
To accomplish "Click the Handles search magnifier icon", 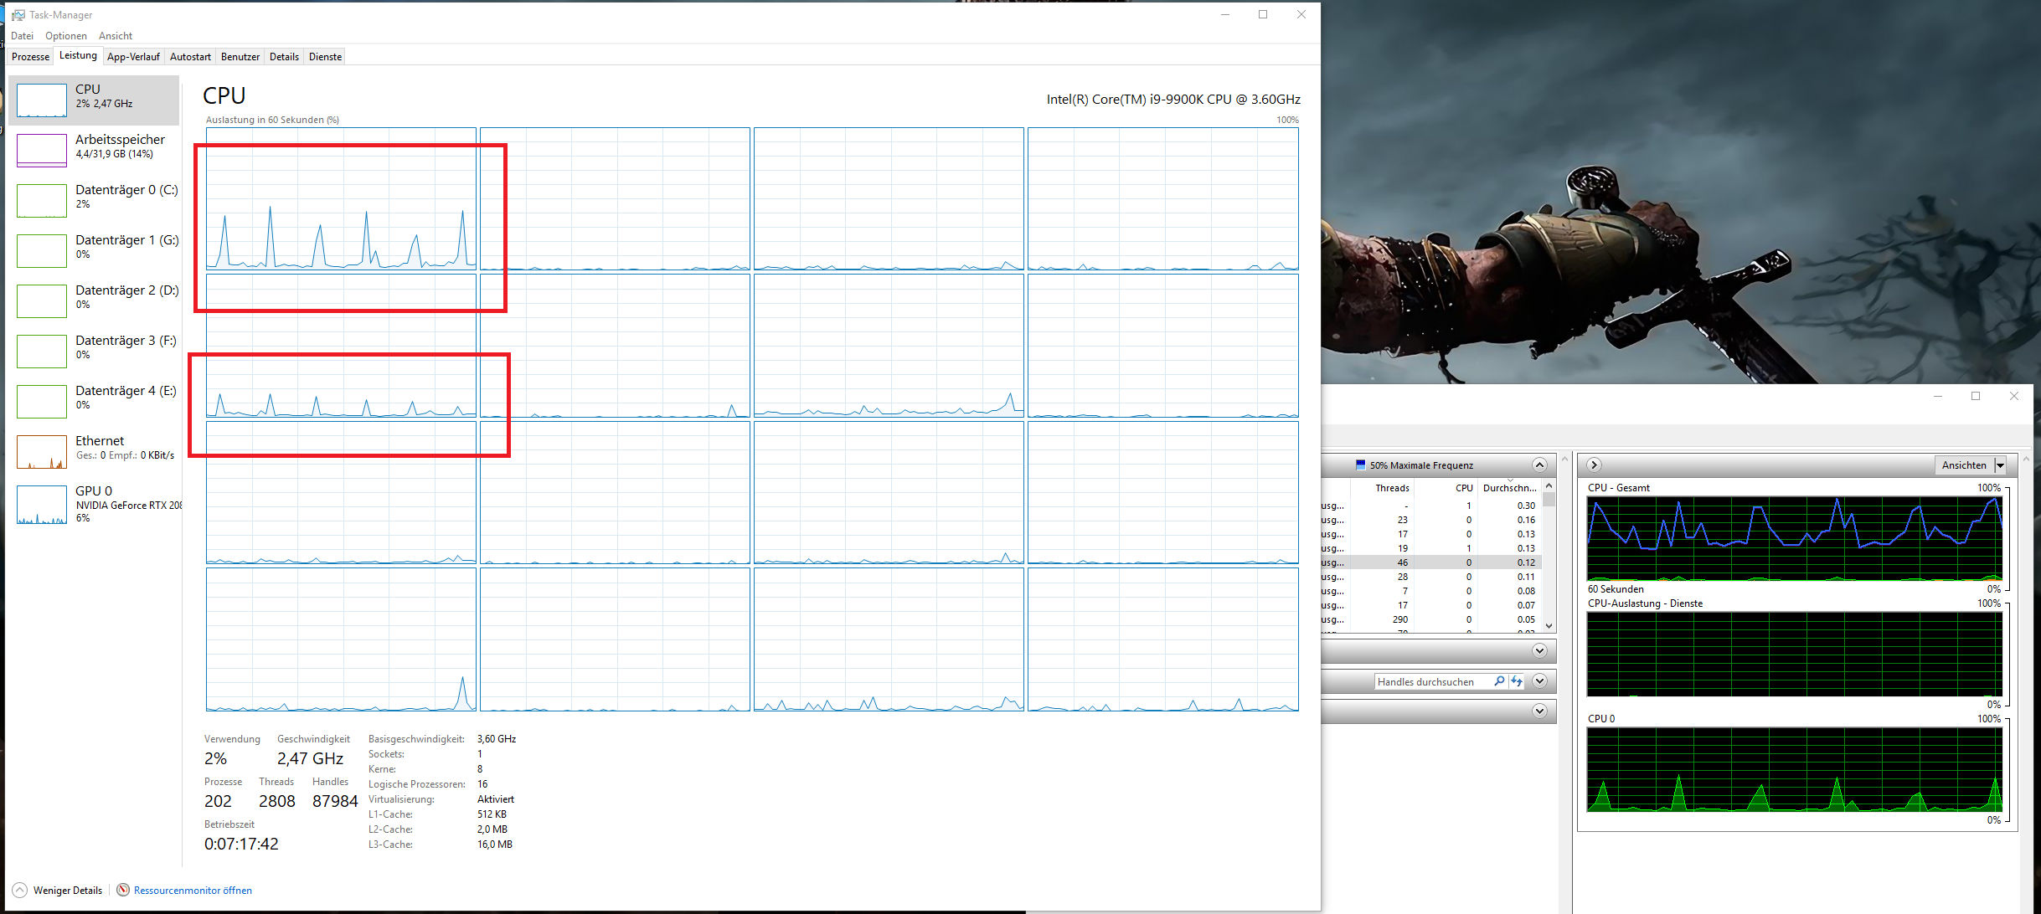I will click(1499, 681).
